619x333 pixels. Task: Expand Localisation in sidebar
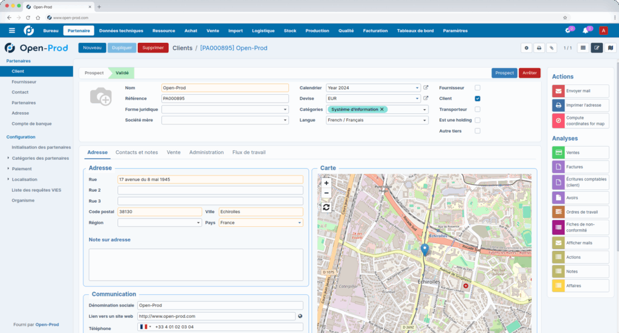pyautogui.click(x=8, y=179)
